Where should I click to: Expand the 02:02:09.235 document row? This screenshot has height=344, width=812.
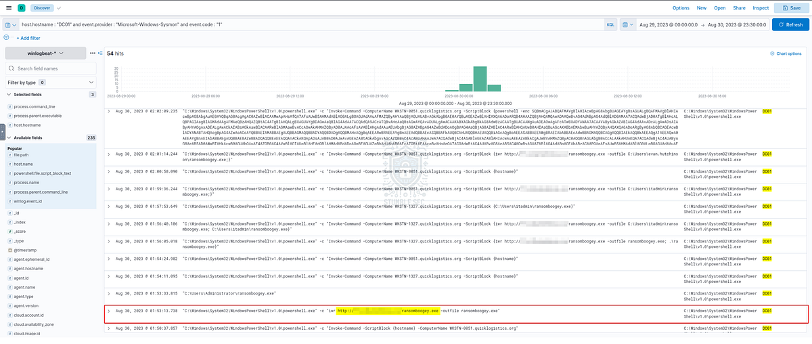coord(110,110)
